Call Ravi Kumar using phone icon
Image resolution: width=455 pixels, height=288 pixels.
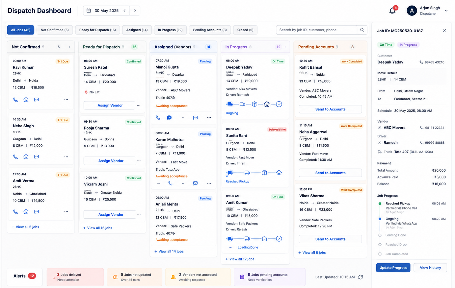click(x=15, y=100)
